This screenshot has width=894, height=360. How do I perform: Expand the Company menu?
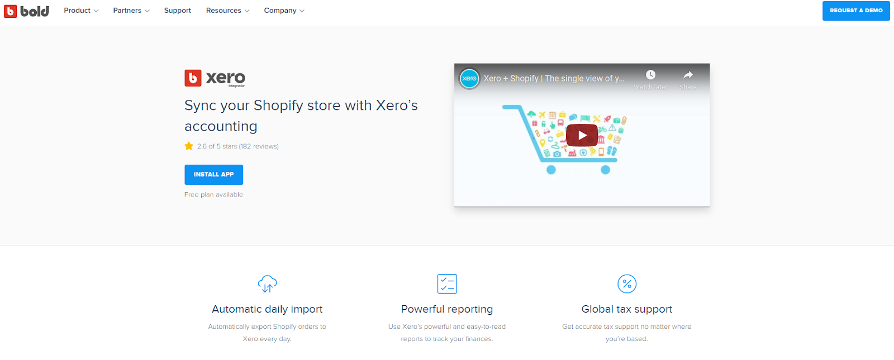click(284, 11)
